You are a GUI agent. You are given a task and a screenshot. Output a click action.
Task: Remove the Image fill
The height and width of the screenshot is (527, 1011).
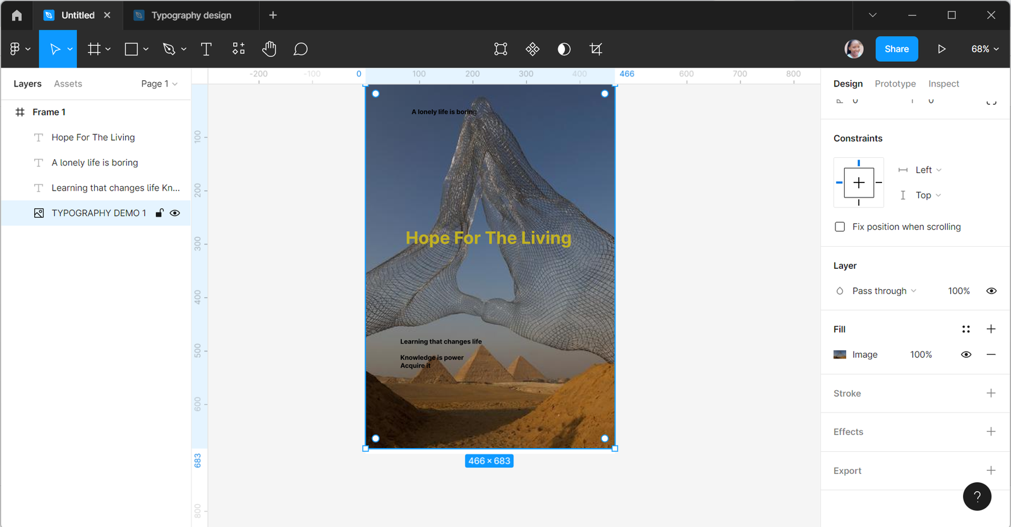[x=991, y=355]
